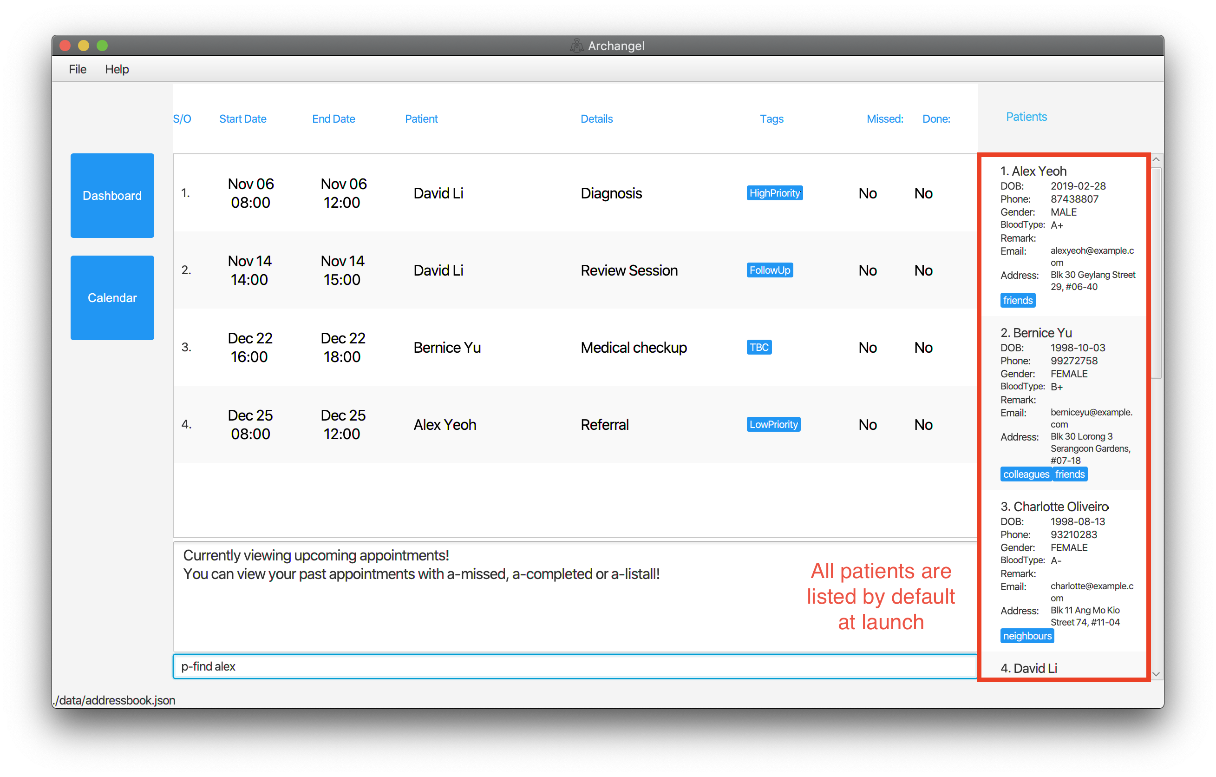Screen dimensions: 1216x777
Task: Click the result message about upcoming appointments
Action: tap(421, 565)
